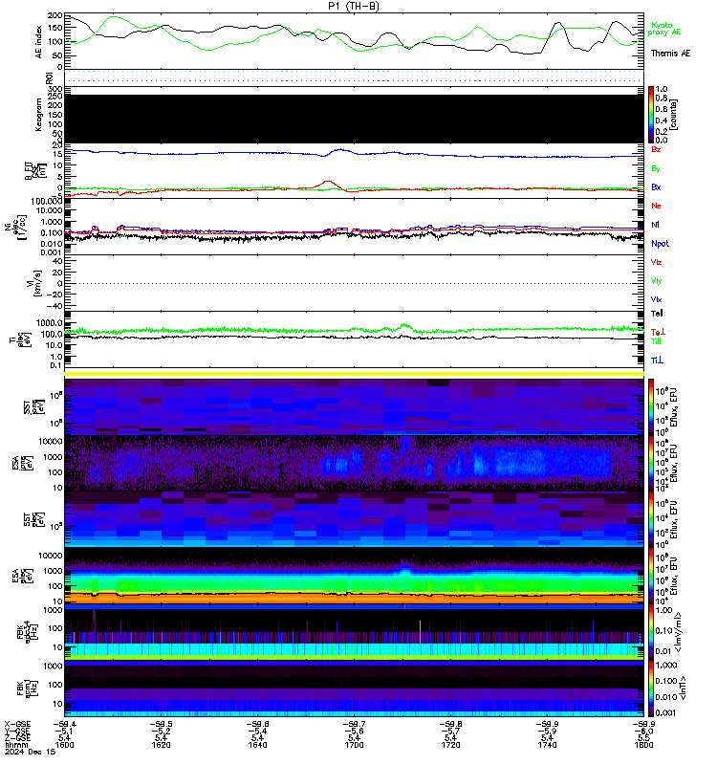Pick the red "Ne" density legend label
Image resolution: width=717 pixels, height=765 pixels.
pyautogui.click(x=656, y=206)
